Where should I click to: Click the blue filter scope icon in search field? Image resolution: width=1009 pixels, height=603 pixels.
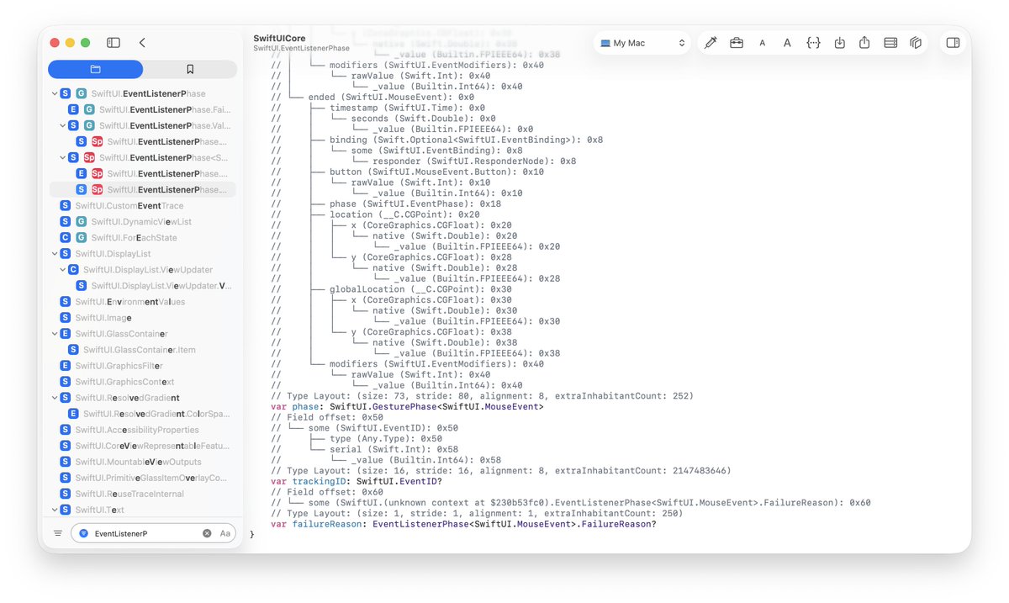click(83, 533)
